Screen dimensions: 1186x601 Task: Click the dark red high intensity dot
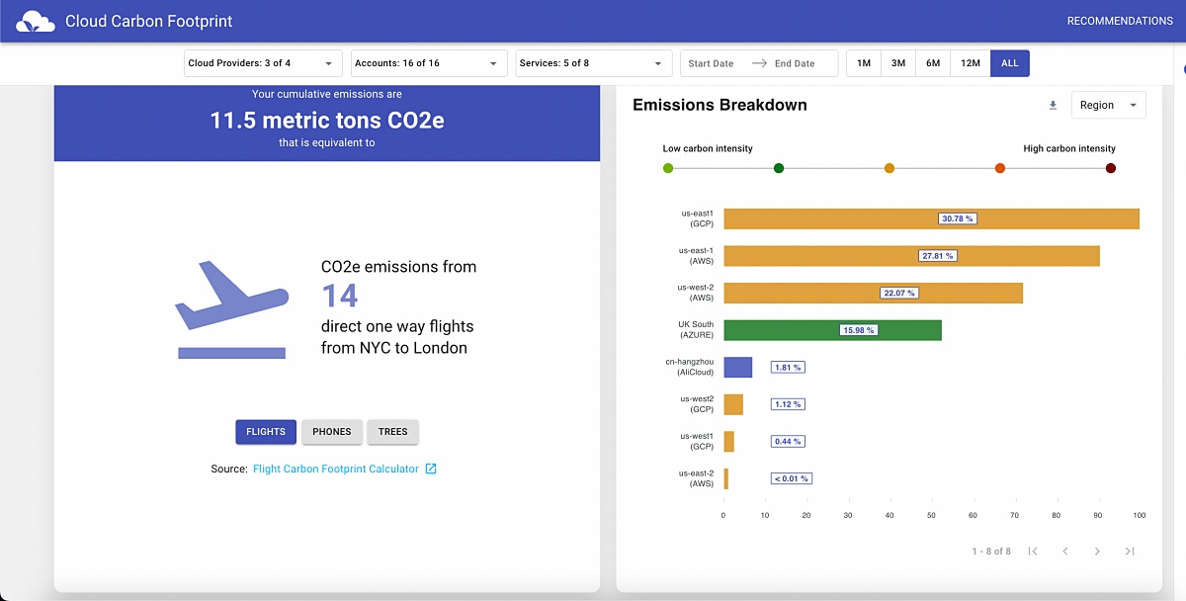click(1111, 169)
